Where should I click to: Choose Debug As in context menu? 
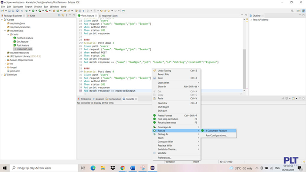click(x=177, y=134)
